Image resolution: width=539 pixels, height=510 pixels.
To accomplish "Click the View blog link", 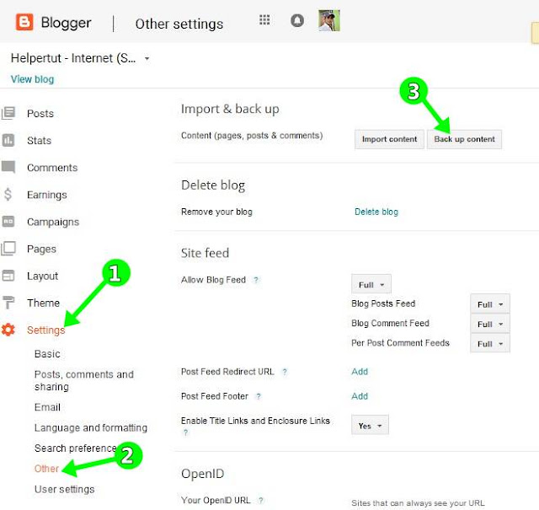I will (32, 79).
